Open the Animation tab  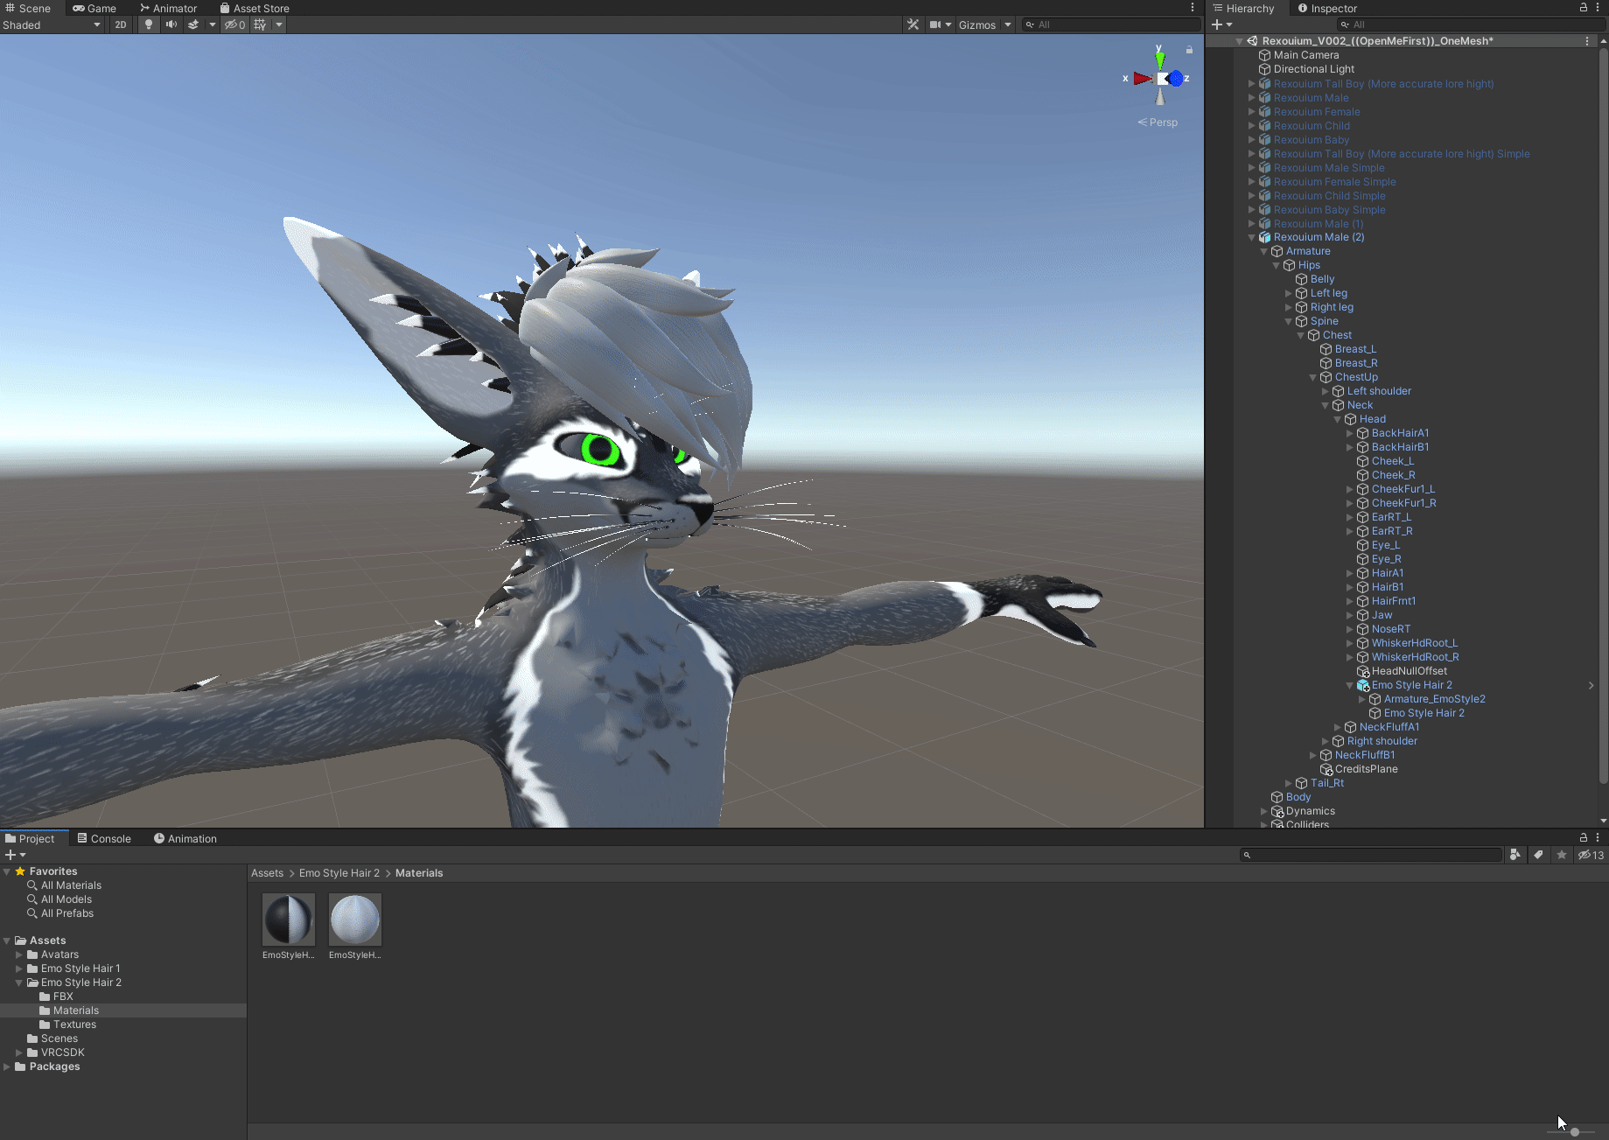(x=185, y=838)
